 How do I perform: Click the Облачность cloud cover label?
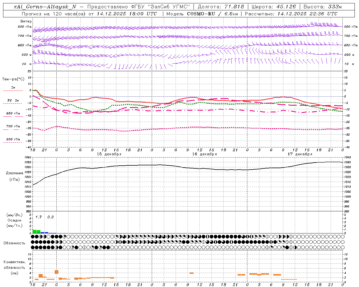coord(14,243)
